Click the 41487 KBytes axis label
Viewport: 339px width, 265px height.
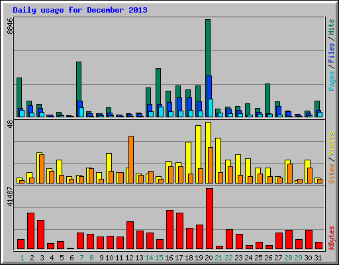pyautogui.click(x=10, y=197)
